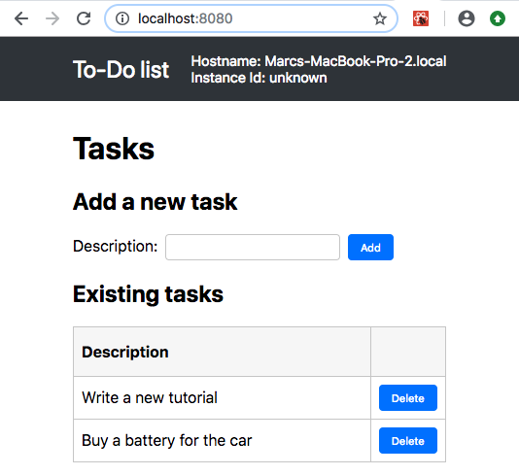View site information icon in address bar
Viewport: 519px width, 475px height.
pyautogui.click(x=122, y=18)
